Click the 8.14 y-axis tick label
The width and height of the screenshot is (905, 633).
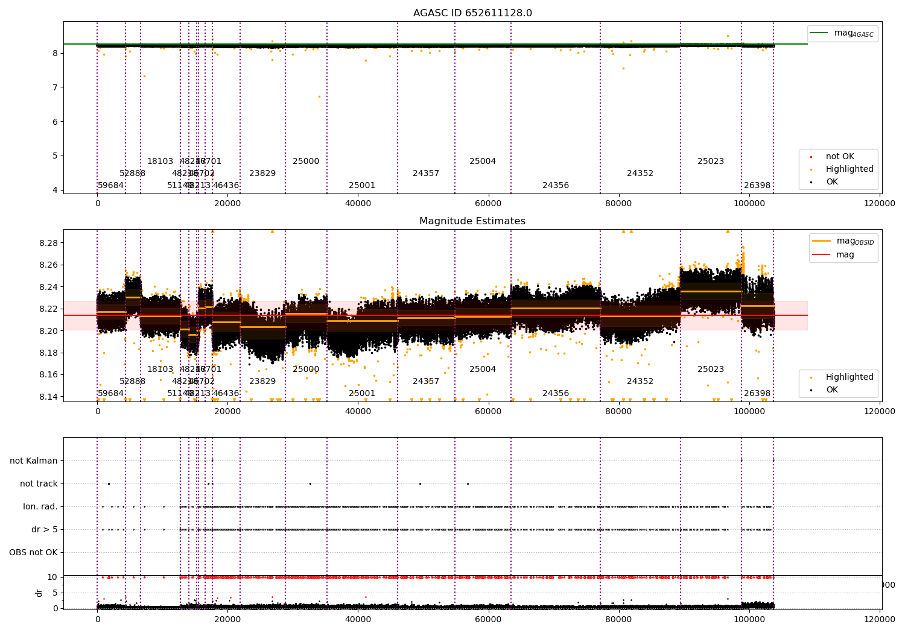coord(49,397)
